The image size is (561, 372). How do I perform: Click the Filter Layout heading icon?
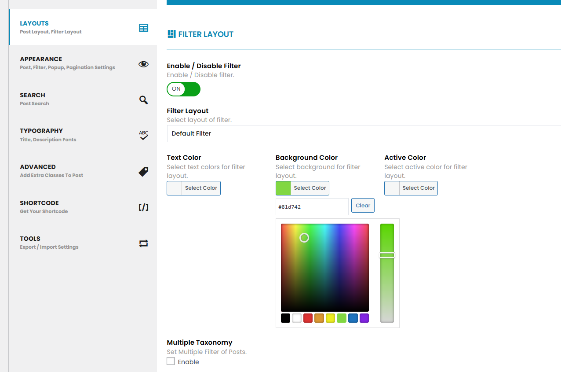tap(171, 34)
